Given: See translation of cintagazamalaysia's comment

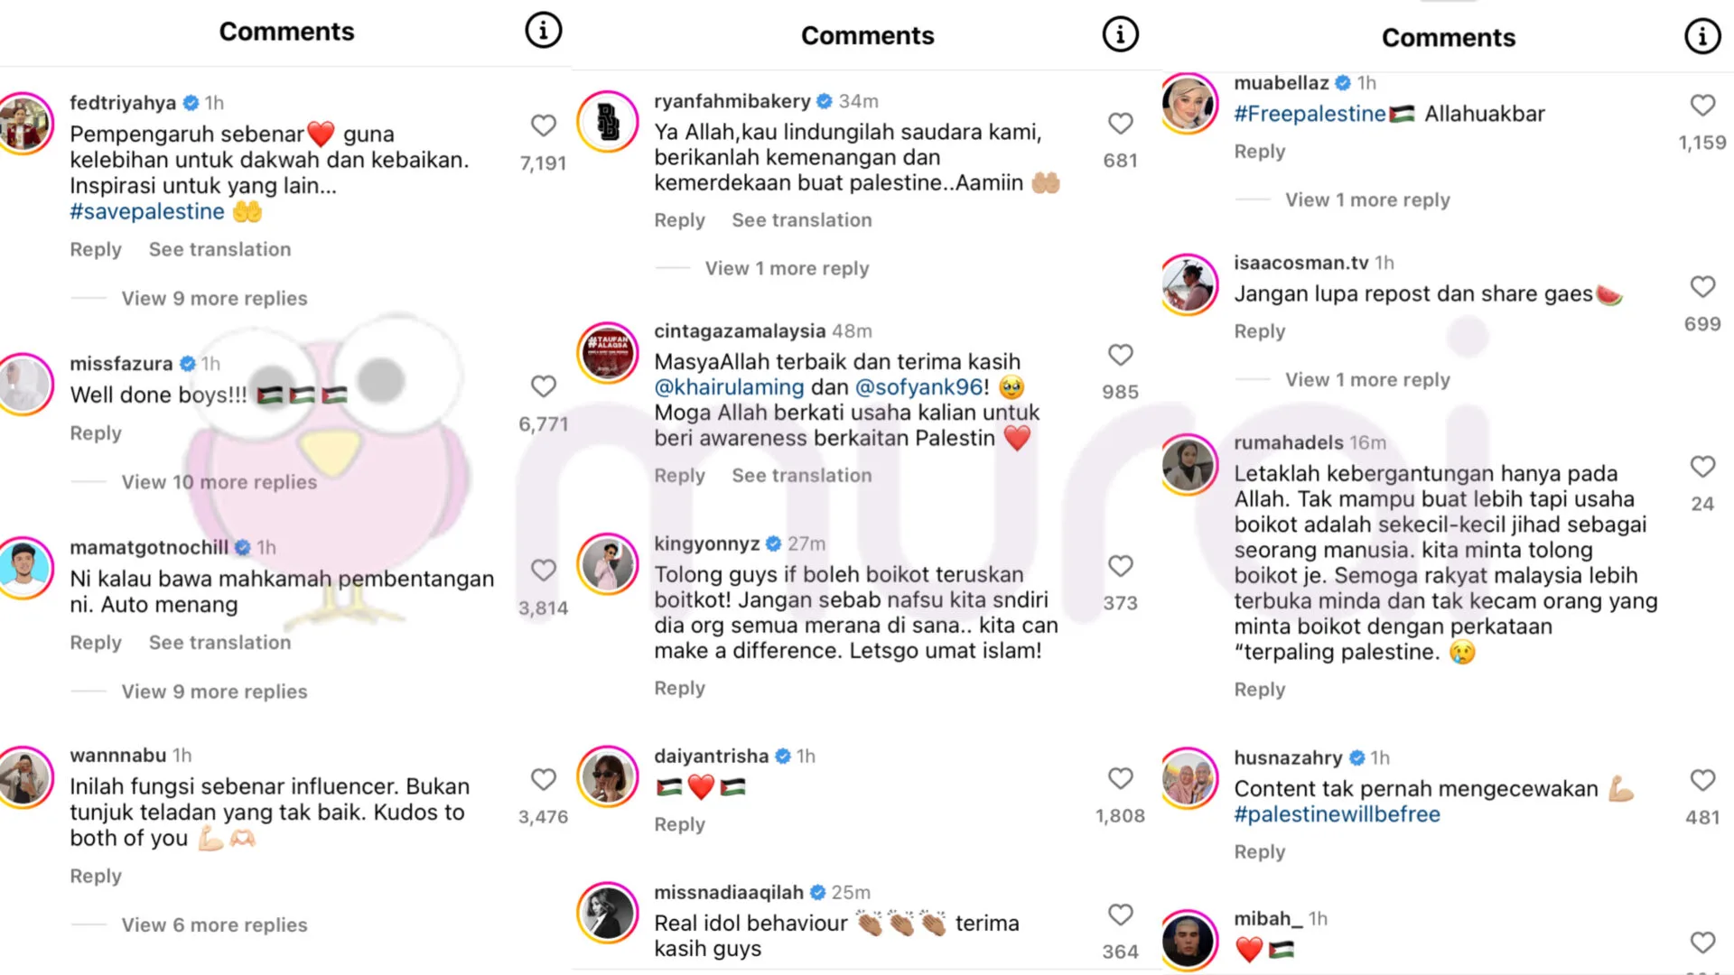Looking at the screenshot, I should pos(802,475).
